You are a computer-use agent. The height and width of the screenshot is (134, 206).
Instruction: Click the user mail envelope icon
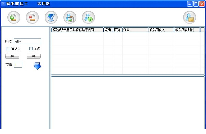click(190, 17)
